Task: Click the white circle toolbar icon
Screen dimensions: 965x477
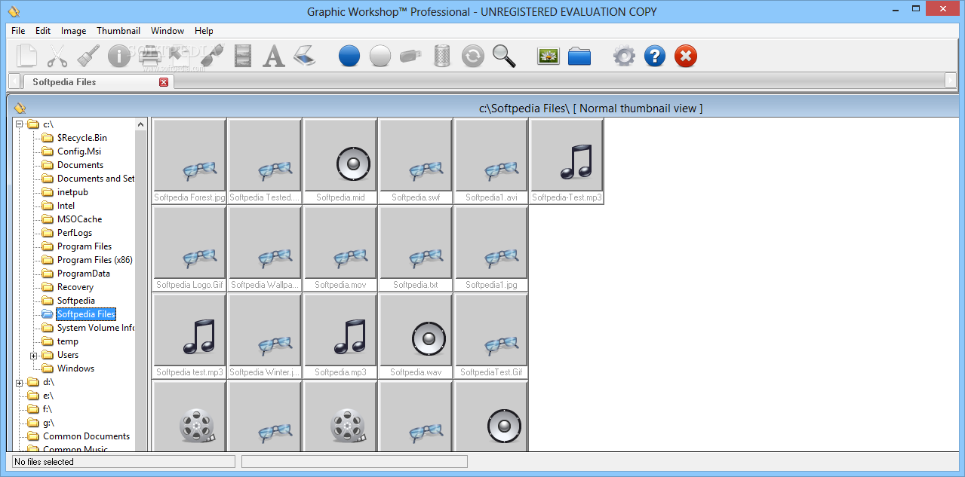Action: click(x=380, y=56)
